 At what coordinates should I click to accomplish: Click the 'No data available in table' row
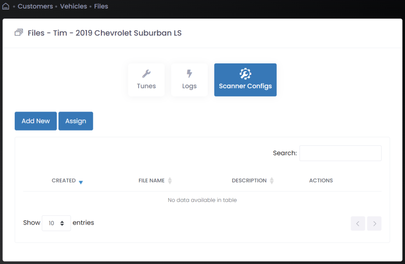[202, 200]
